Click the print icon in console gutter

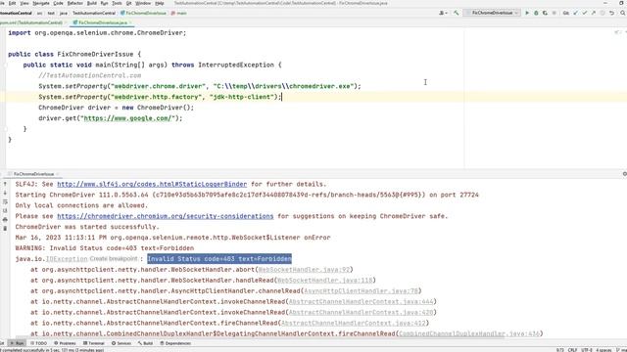[x=5, y=219]
